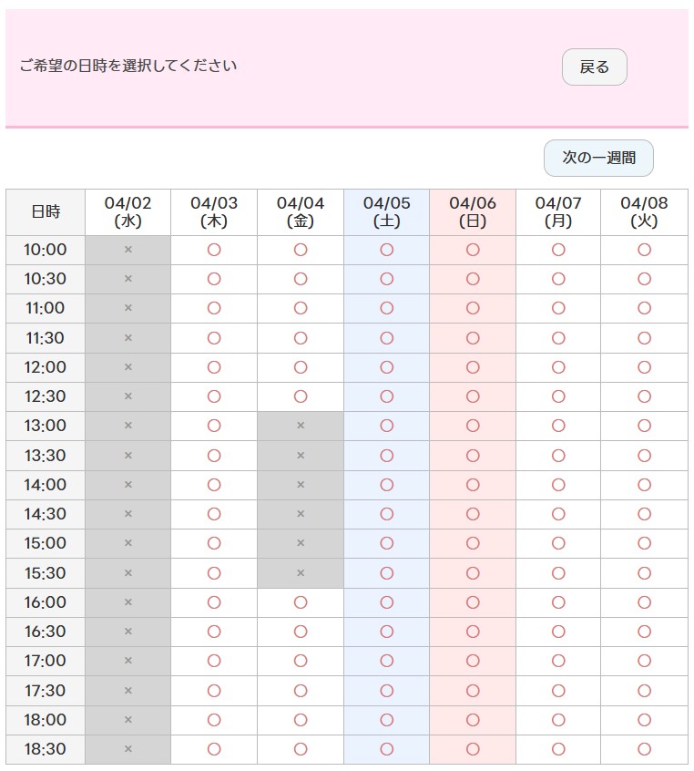Click the 04/05 (土) column header
The height and width of the screenshot is (771, 694).
pos(387,212)
